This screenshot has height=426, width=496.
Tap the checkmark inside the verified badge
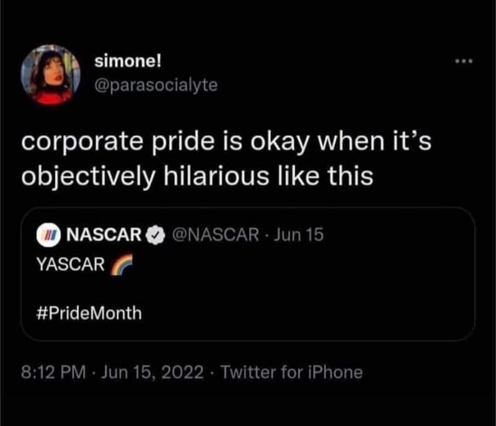155,233
